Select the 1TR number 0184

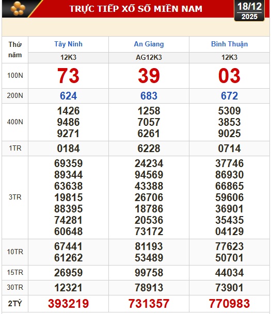(68, 148)
